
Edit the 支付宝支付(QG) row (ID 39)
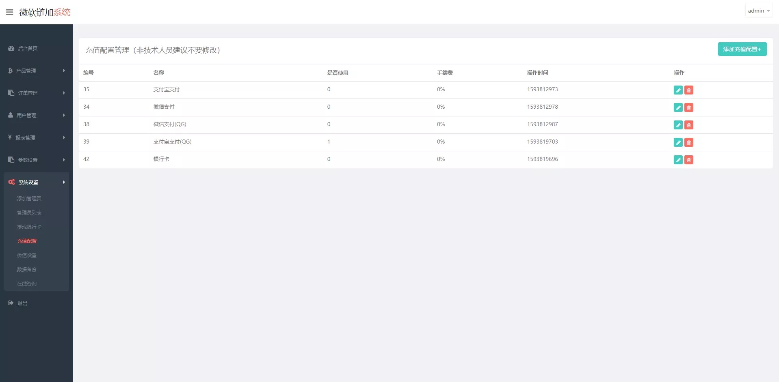coord(678,142)
